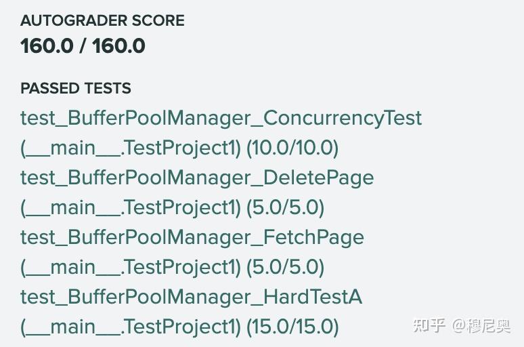
Task: Click the 10.0/10.0 points for ConcurrencyTest
Action: click(292, 148)
